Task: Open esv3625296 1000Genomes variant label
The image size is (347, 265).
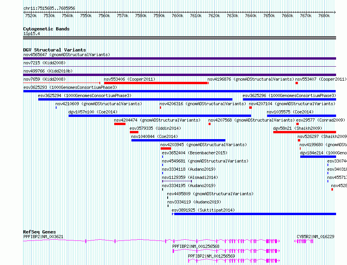Action: pyautogui.click(x=289, y=95)
